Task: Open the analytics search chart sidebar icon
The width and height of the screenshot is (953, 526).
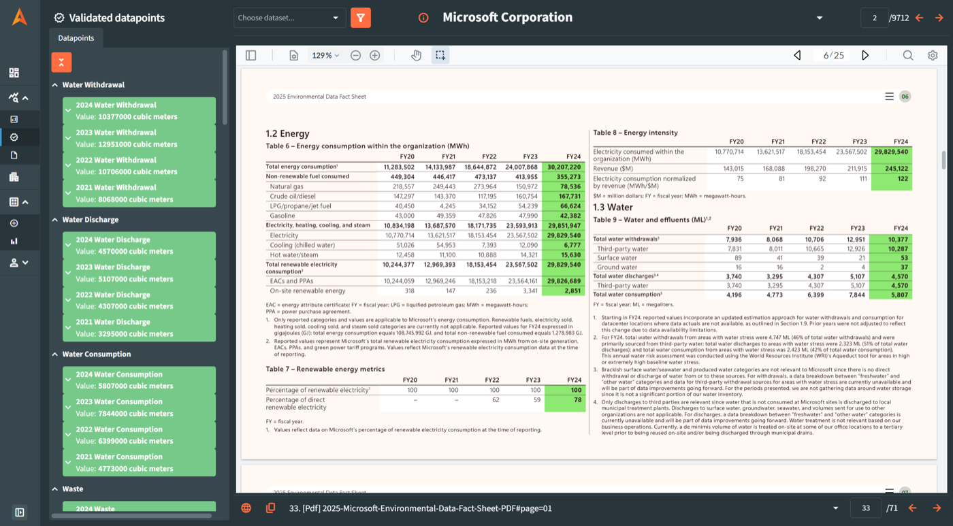Action: point(14,98)
